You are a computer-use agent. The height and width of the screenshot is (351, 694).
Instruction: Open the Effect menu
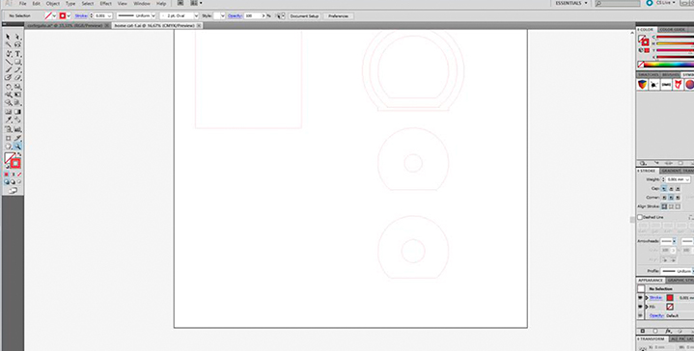pos(105,4)
